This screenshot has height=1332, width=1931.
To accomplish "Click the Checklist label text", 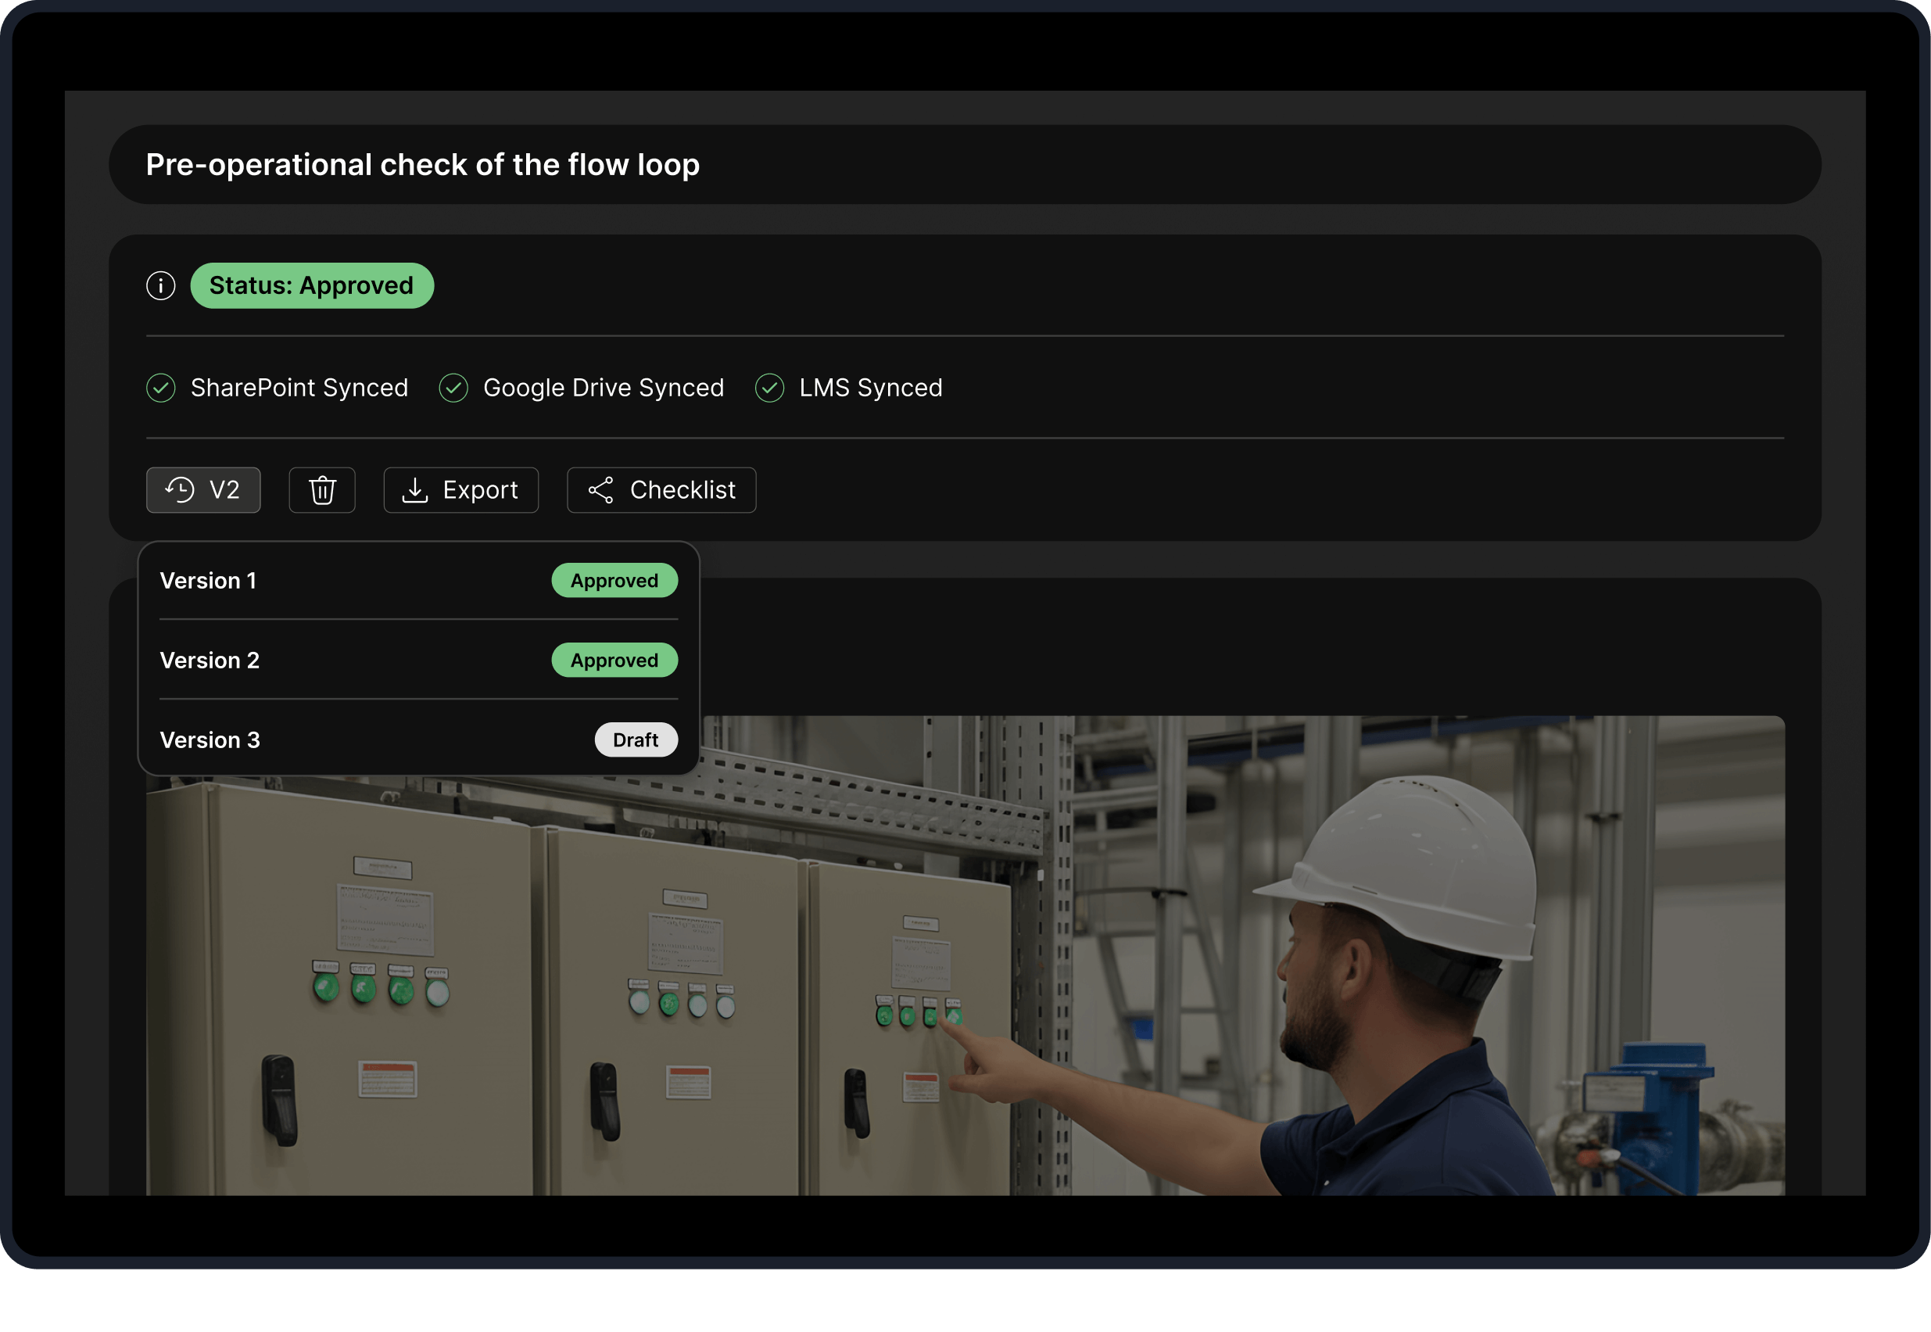I will click(682, 490).
